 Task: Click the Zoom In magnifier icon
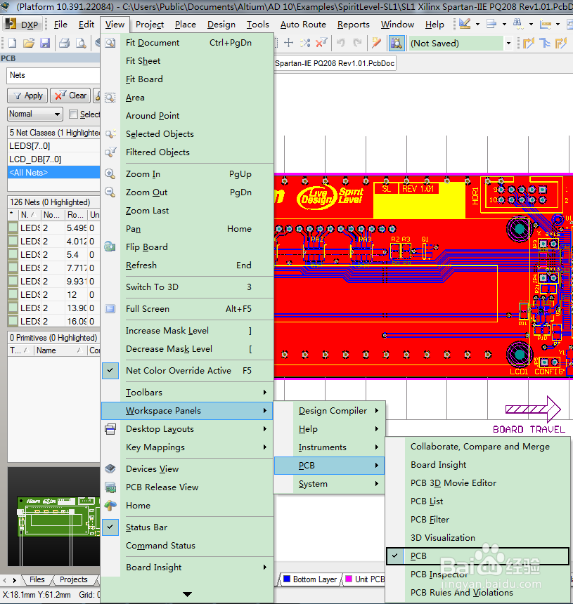[x=110, y=173]
